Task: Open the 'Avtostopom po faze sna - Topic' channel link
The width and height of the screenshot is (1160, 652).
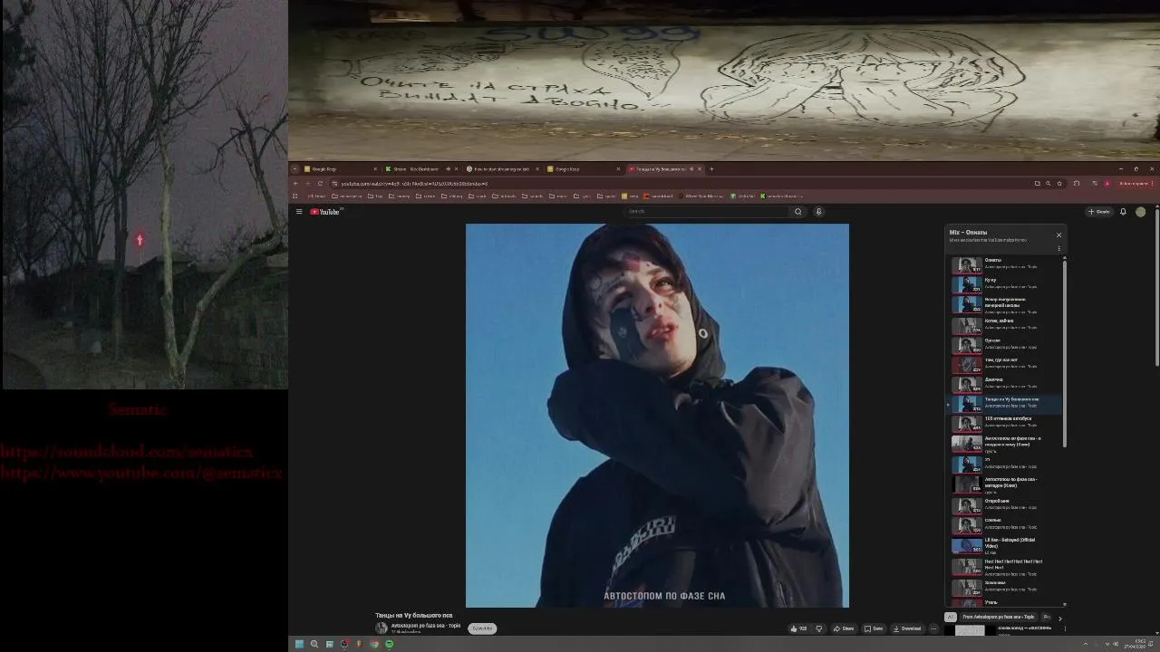Action: pos(426,626)
